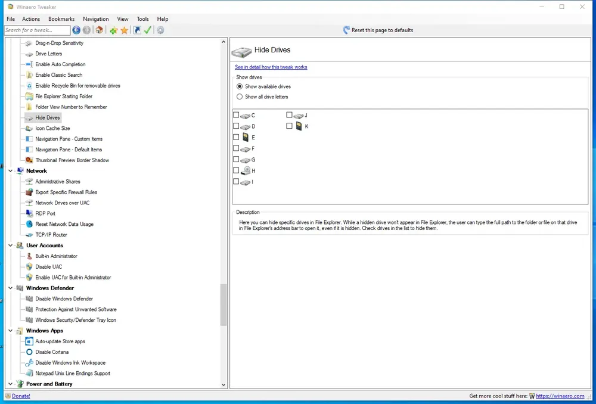Click the green checkmark toolbar icon

147,30
